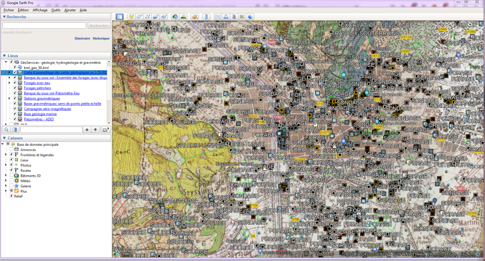Click the email envelope toolbar icon

[218, 17]
